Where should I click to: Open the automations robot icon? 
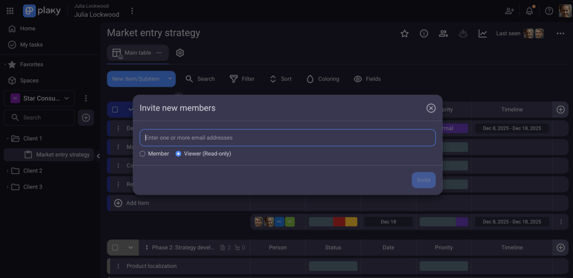(x=462, y=33)
